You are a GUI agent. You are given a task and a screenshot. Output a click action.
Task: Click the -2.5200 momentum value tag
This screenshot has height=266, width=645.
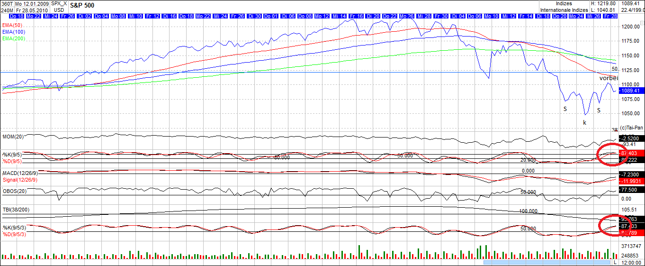pos(631,138)
